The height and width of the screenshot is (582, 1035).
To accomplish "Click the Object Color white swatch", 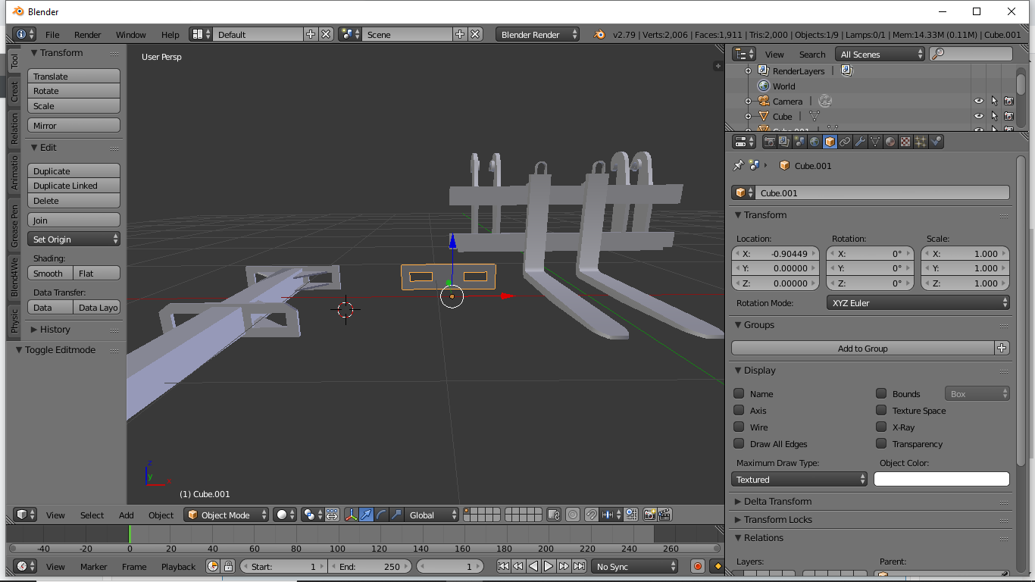I will (x=942, y=479).
